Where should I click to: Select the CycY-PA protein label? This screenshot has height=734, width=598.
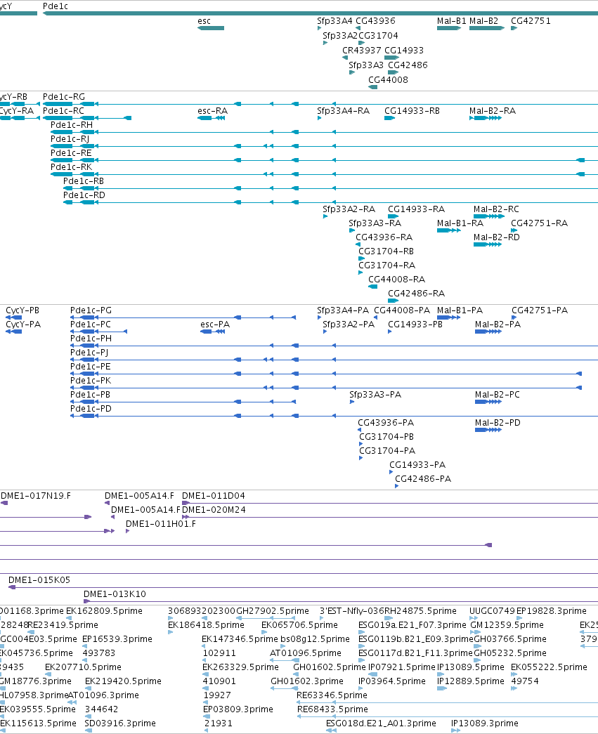(23, 325)
